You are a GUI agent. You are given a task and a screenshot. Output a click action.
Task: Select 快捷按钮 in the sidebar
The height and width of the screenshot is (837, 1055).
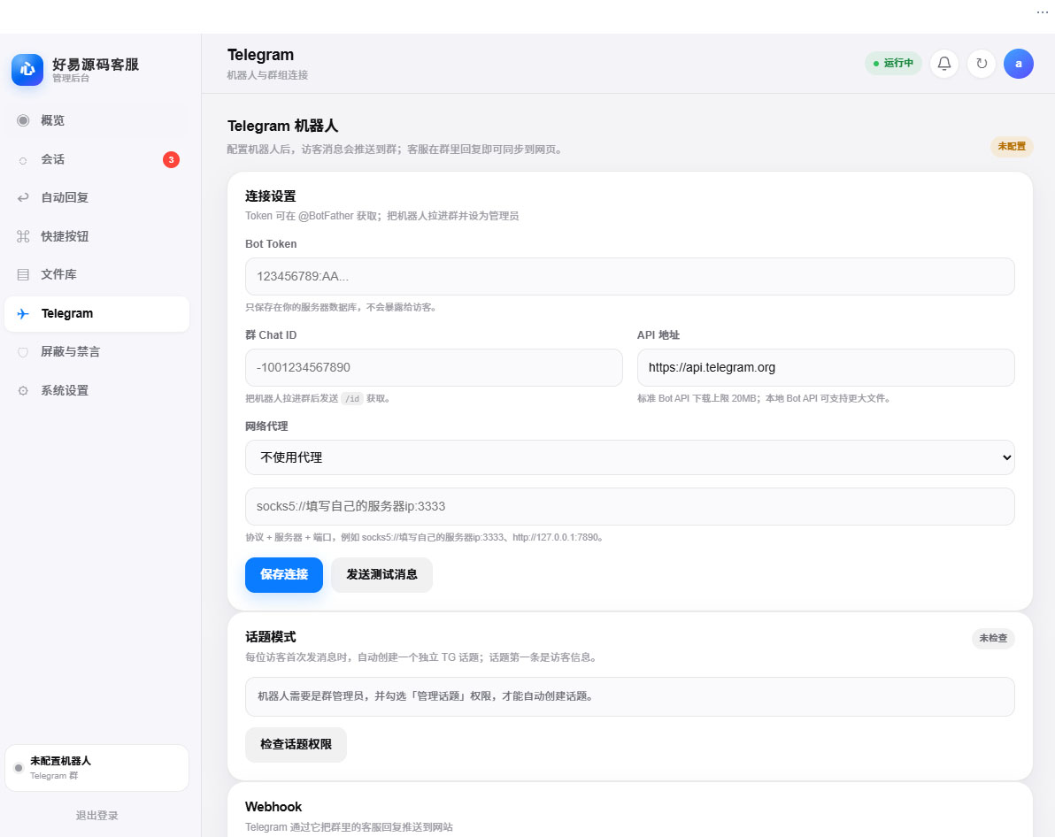[96, 236]
